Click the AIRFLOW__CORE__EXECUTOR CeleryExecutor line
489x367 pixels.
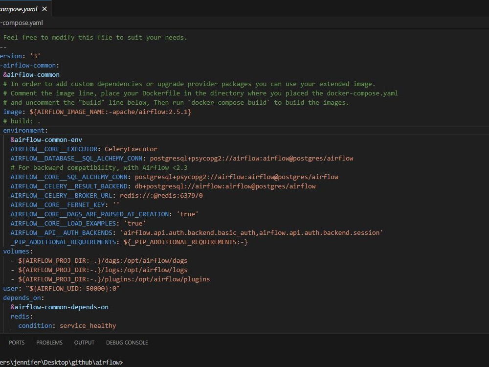coord(84,149)
